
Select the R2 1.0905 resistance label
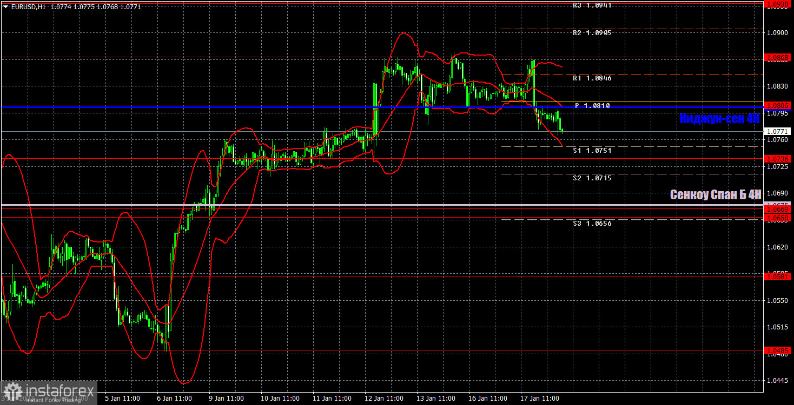[592, 33]
